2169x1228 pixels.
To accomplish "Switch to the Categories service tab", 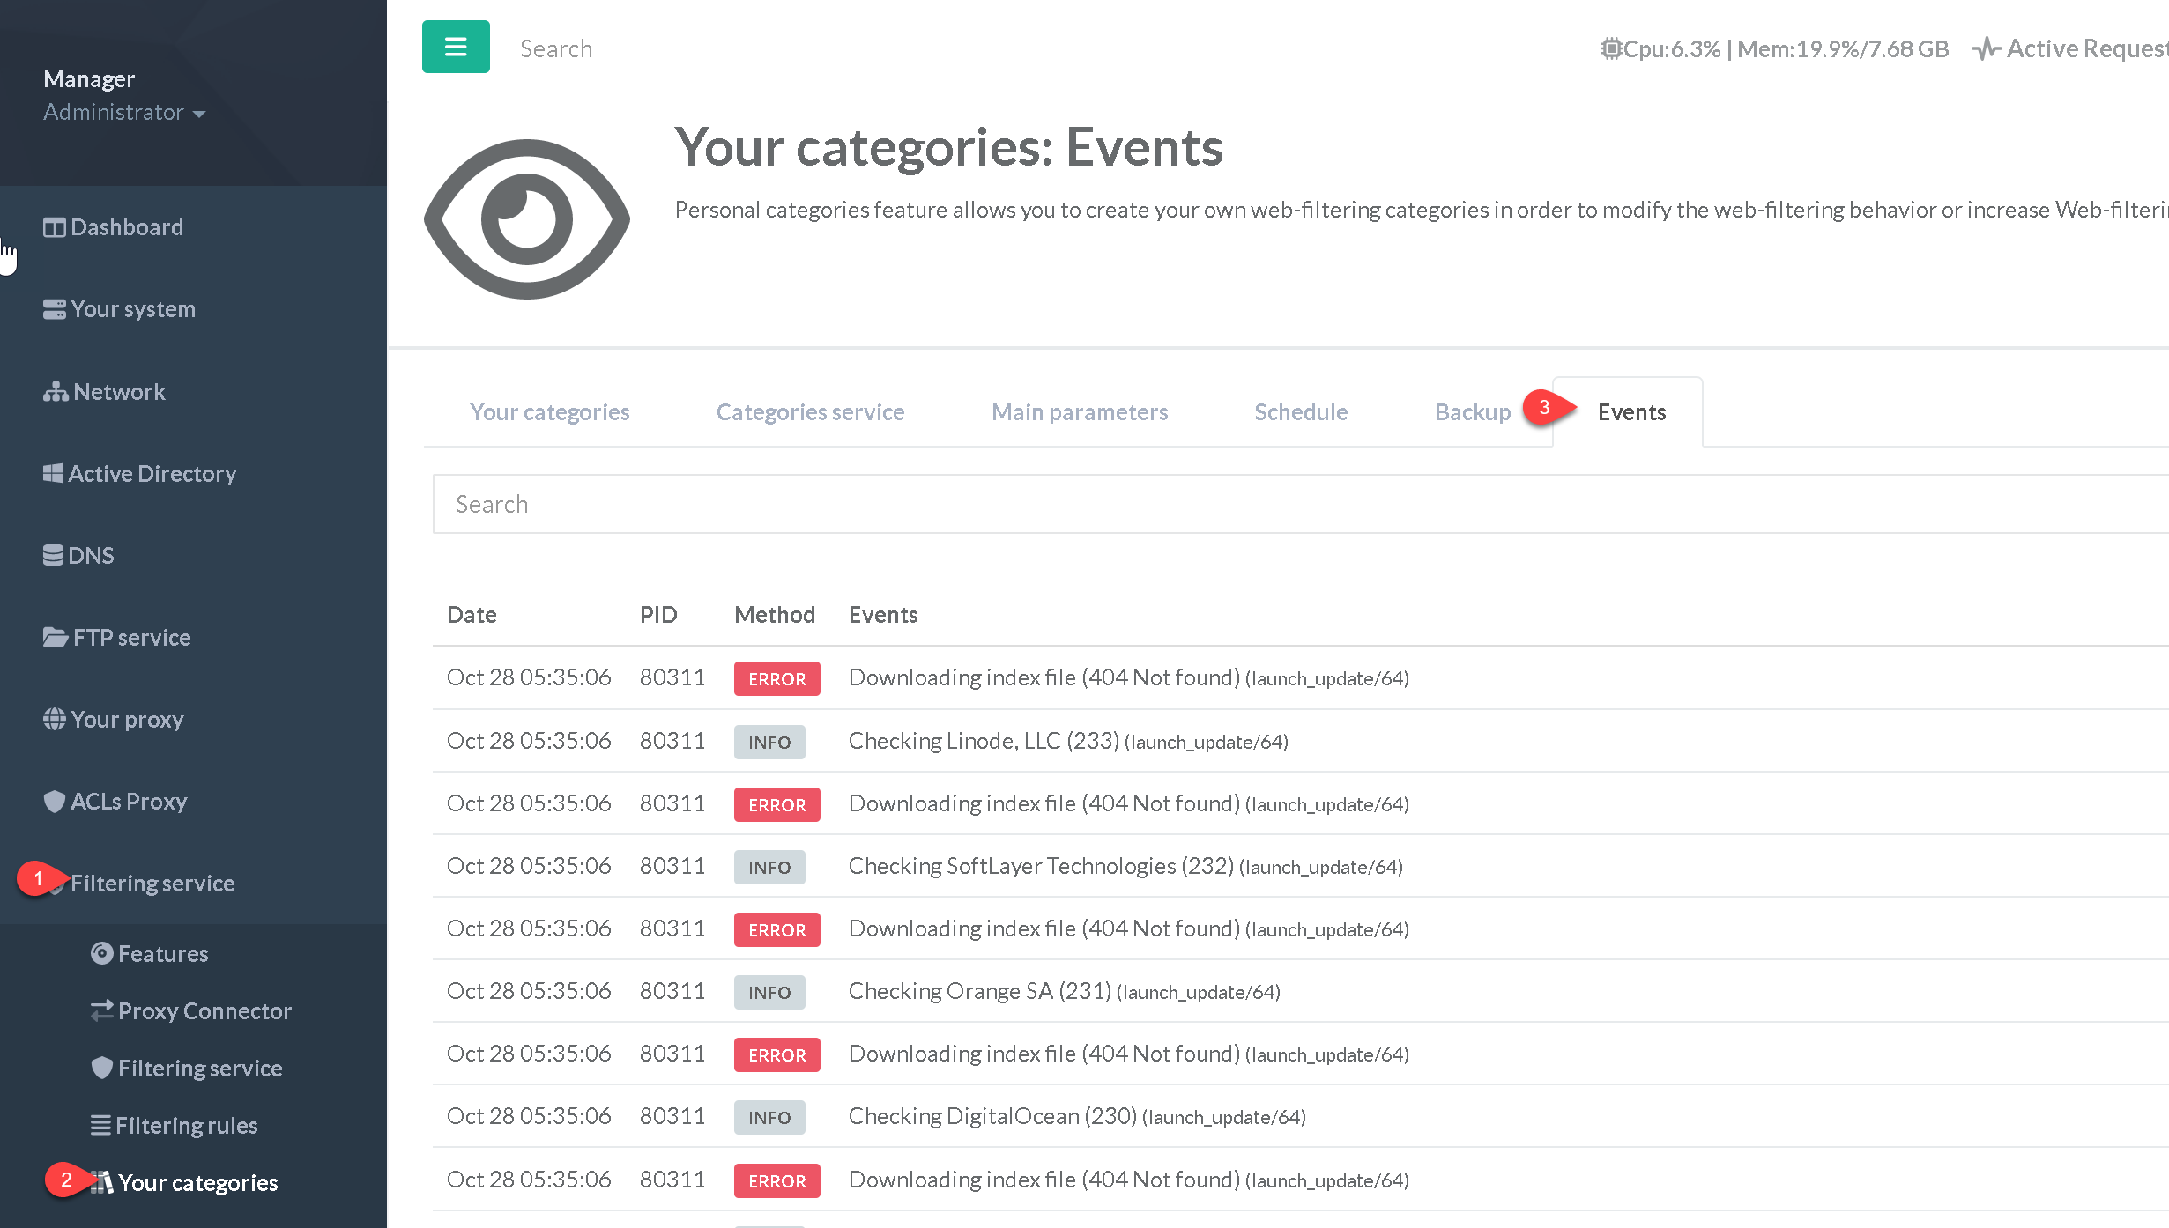I will point(809,412).
